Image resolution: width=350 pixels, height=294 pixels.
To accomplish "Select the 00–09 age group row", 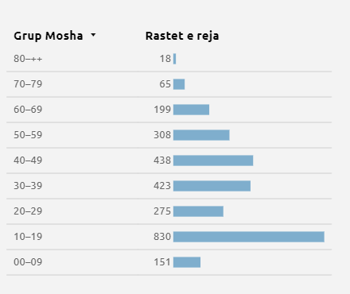I will pyautogui.click(x=169, y=262).
